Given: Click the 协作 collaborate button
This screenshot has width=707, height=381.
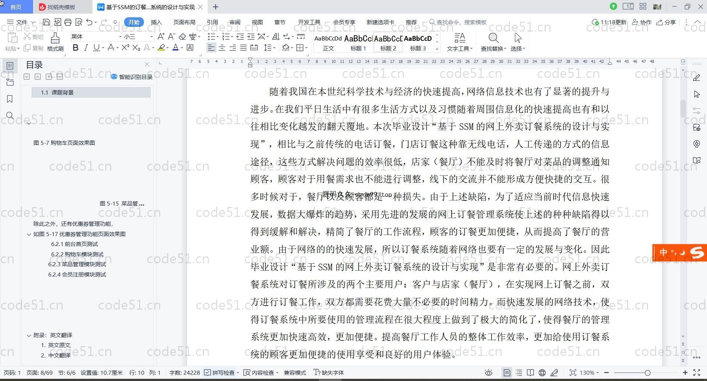Looking at the screenshot, I should (641, 22).
